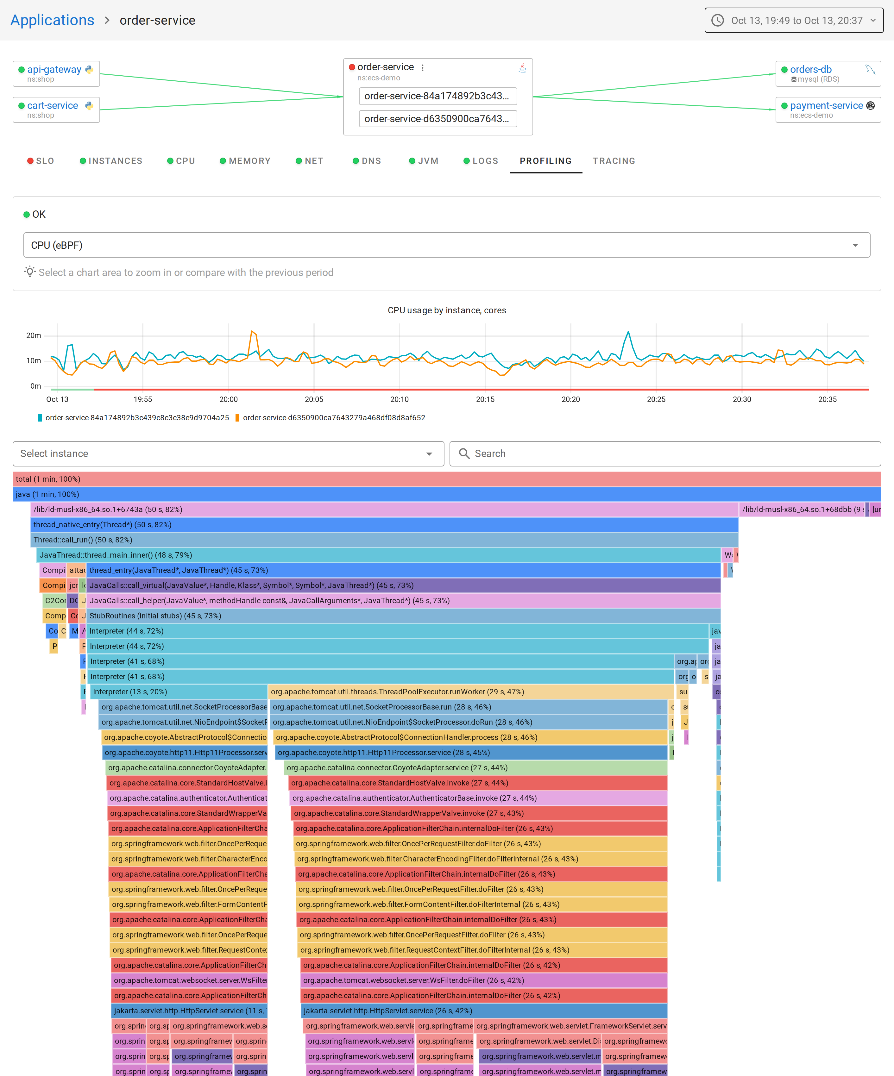
Task: Open the LOGS tab
Action: pos(480,161)
